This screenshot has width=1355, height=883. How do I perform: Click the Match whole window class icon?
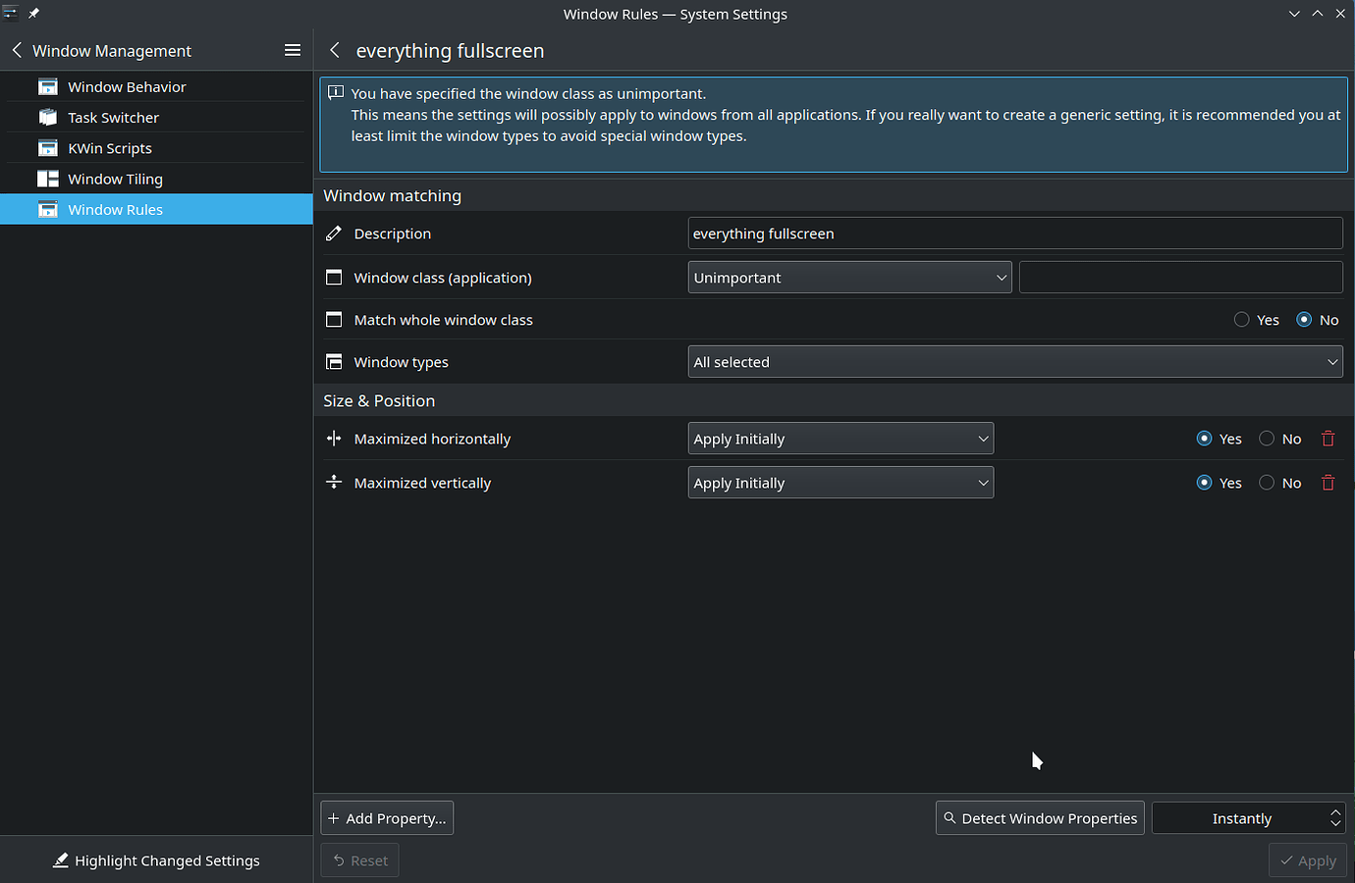pyautogui.click(x=334, y=320)
